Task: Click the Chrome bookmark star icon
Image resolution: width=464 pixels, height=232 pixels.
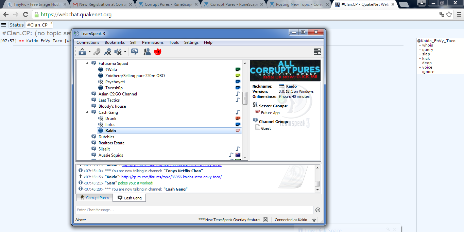Action: coord(449,15)
